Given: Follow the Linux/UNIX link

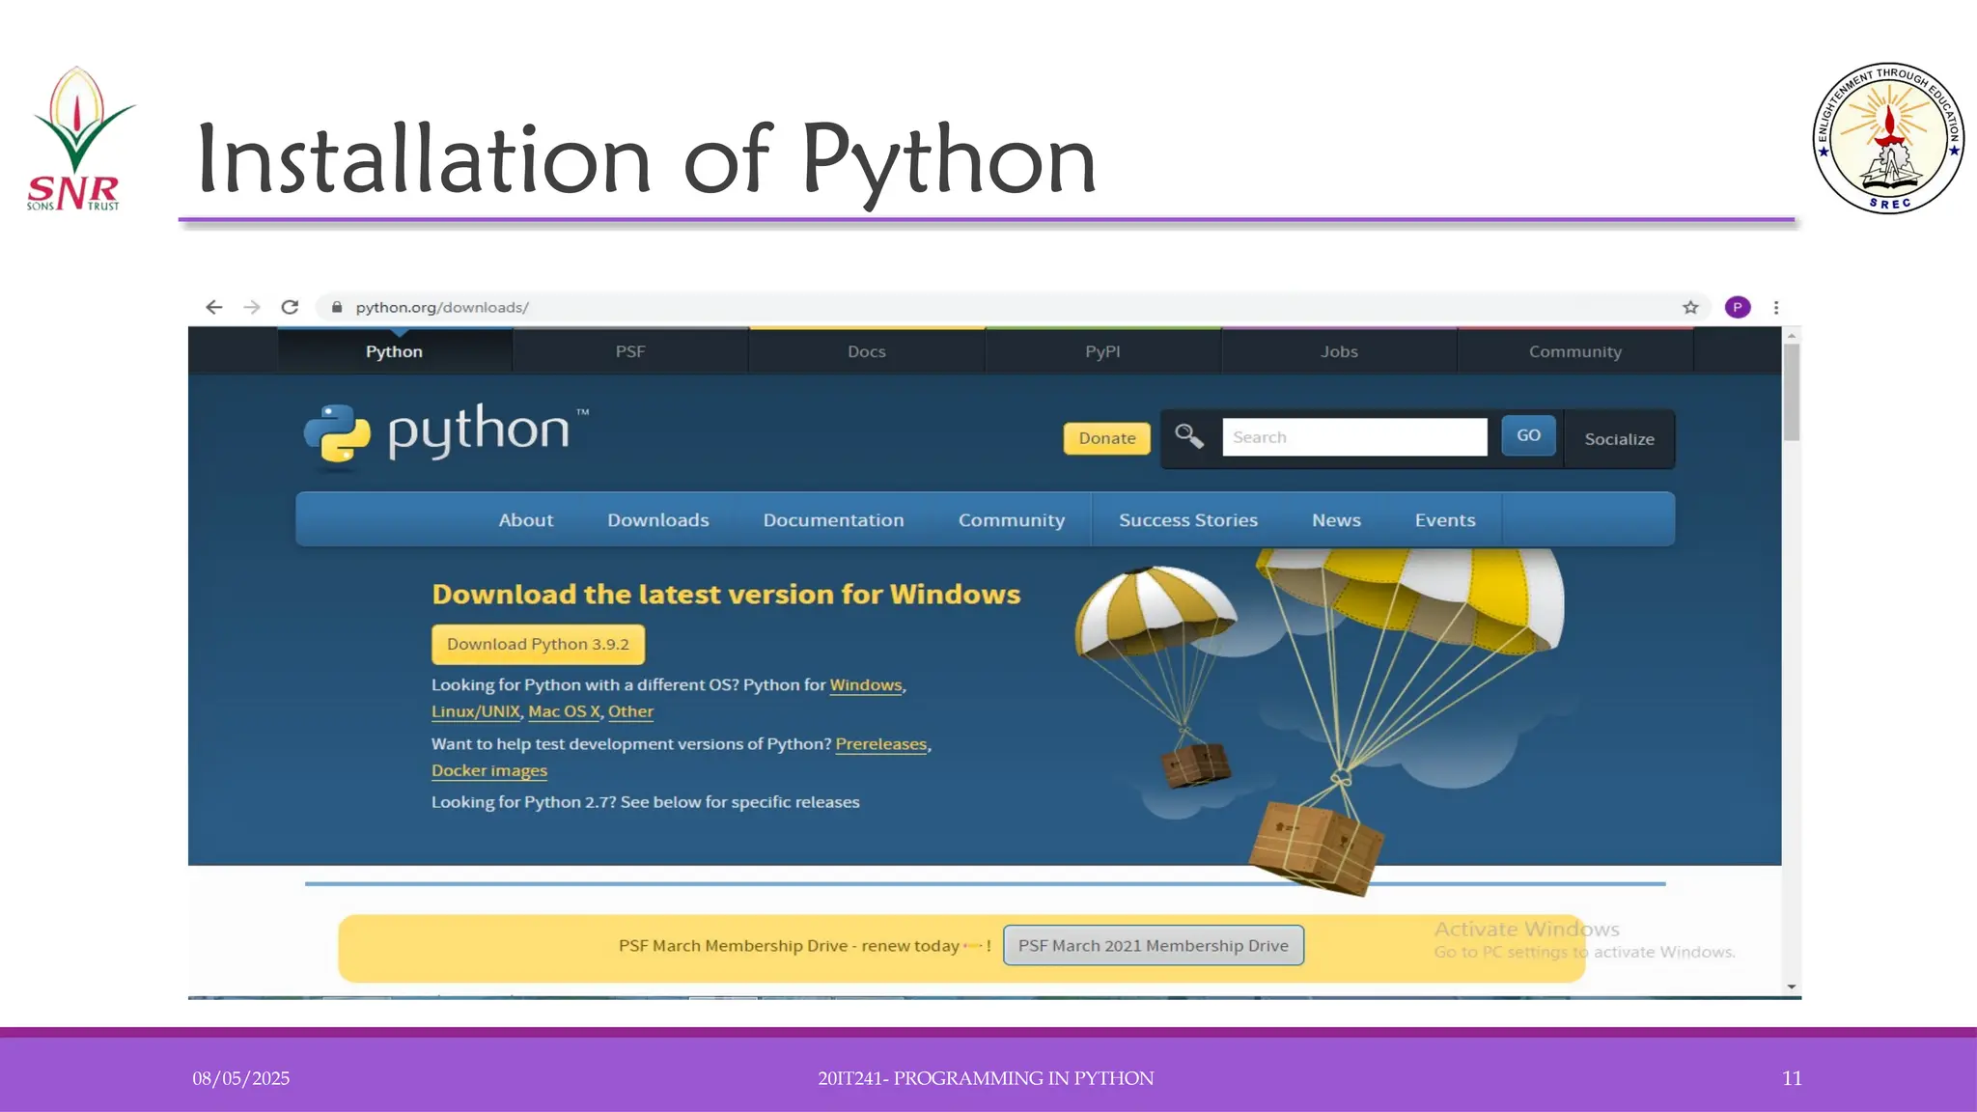Looking at the screenshot, I should point(476,711).
